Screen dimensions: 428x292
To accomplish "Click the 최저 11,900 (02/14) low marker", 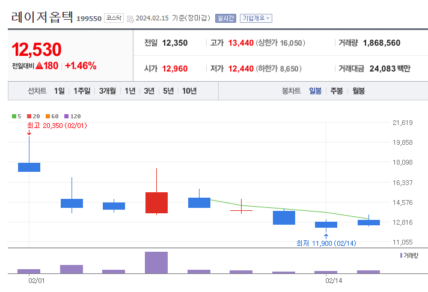I will [x=326, y=243].
